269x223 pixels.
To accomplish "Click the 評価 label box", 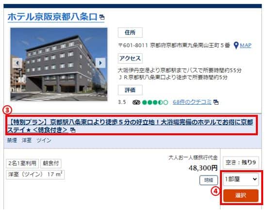I will [x=130, y=90].
